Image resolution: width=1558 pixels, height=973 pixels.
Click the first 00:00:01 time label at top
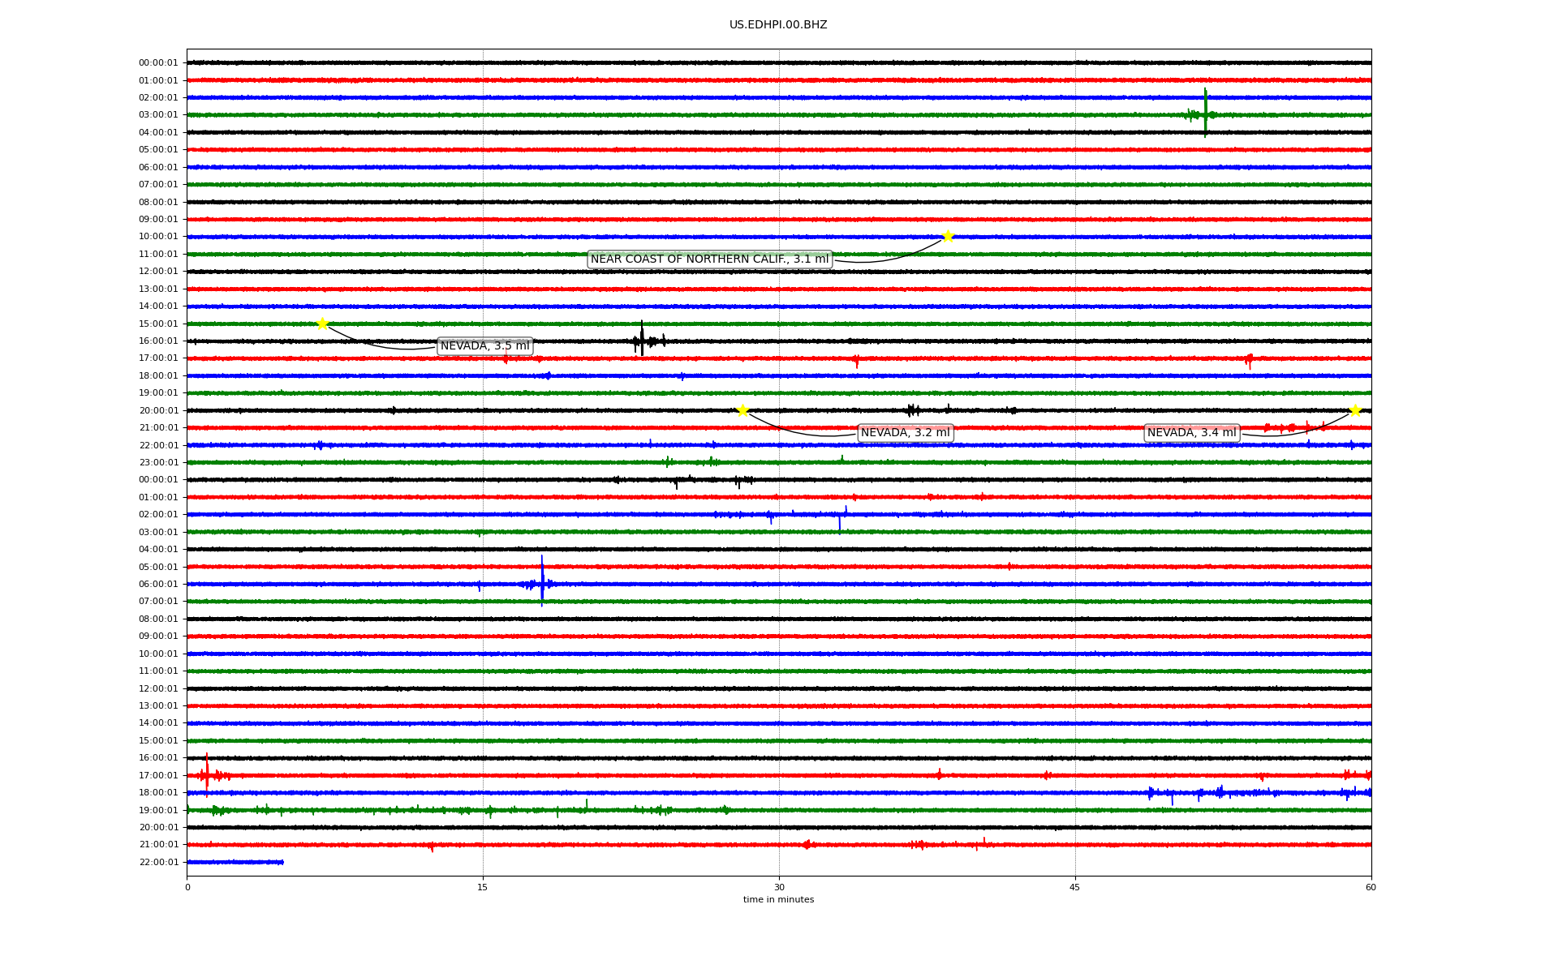tap(158, 62)
